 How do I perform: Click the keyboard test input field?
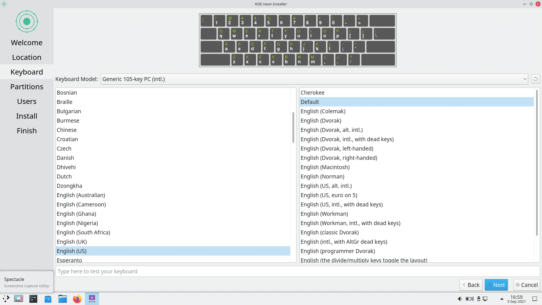tap(298, 271)
